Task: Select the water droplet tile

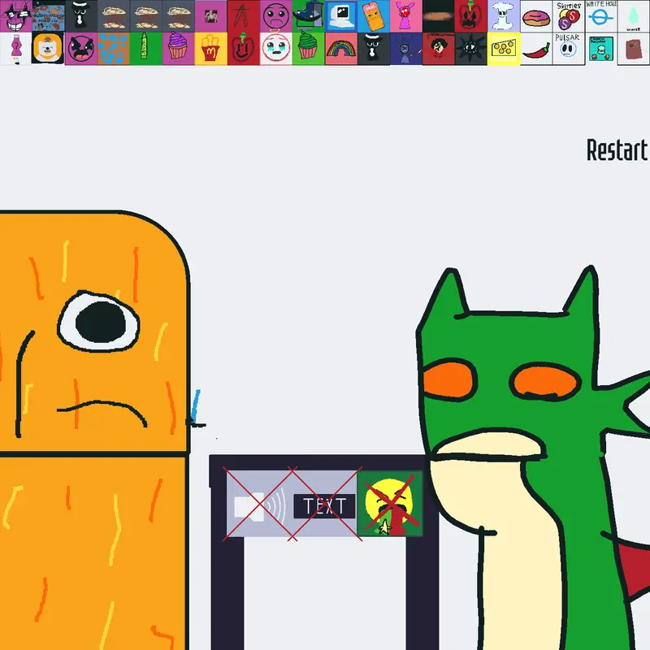Action: tap(634, 16)
